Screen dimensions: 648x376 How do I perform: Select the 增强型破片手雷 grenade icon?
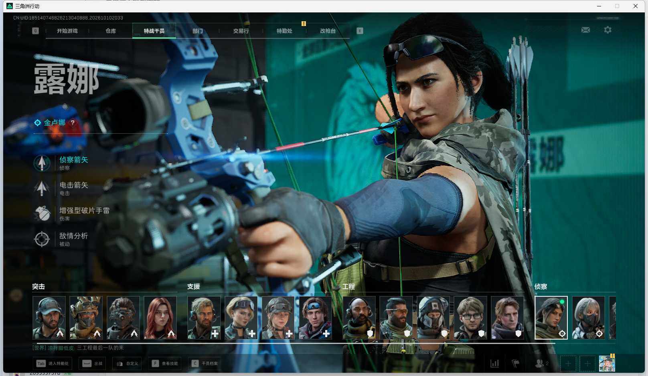click(42, 213)
